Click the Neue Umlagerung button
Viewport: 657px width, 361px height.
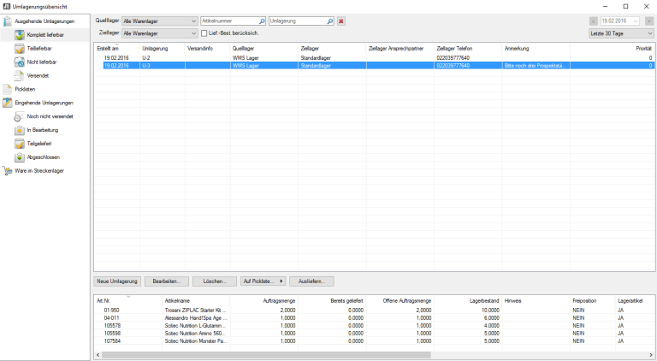pos(117,281)
